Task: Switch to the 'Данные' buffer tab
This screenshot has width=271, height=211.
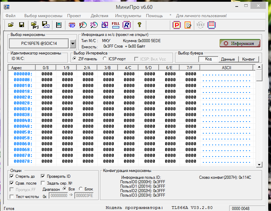Action: tap(228, 59)
